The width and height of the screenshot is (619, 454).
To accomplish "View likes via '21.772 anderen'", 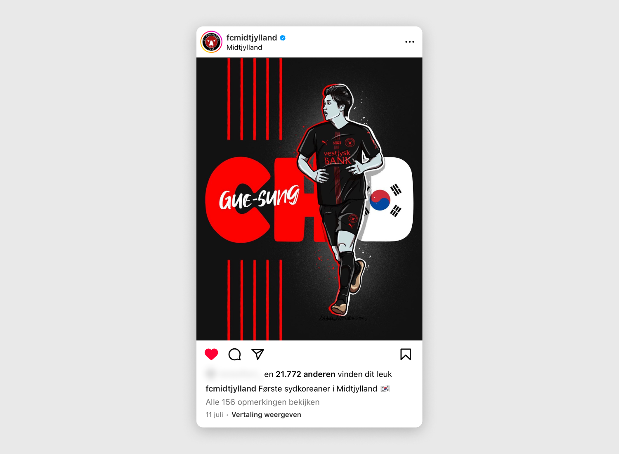I will (x=305, y=374).
